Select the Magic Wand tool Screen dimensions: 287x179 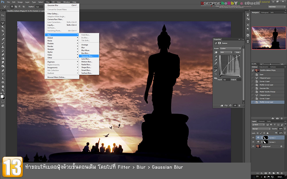point(3,27)
